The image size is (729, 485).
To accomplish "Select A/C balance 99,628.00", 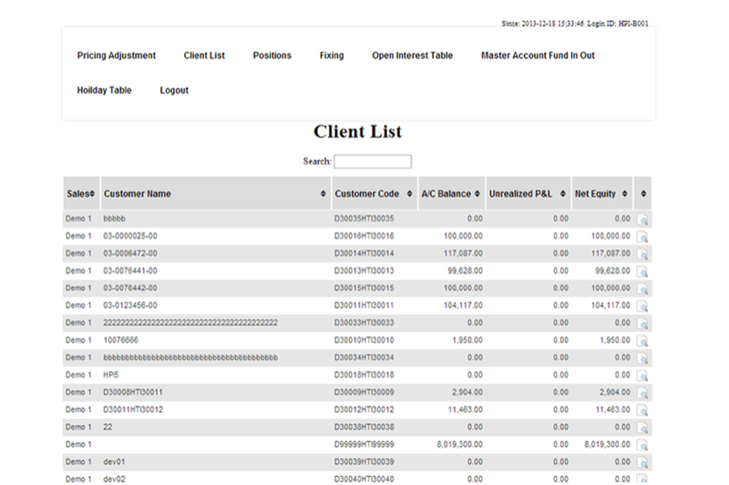I will click(x=465, y=270).
